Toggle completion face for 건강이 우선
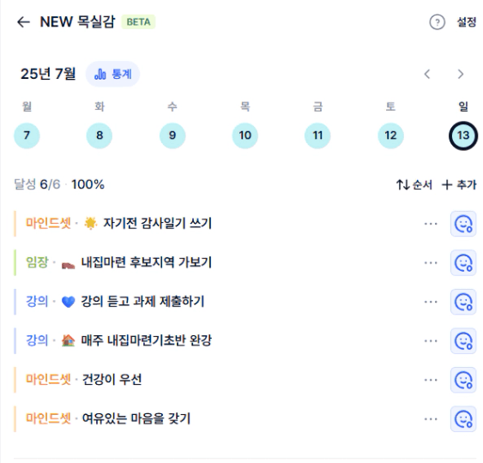The image size is (483, 463). (x=463, y=380)
